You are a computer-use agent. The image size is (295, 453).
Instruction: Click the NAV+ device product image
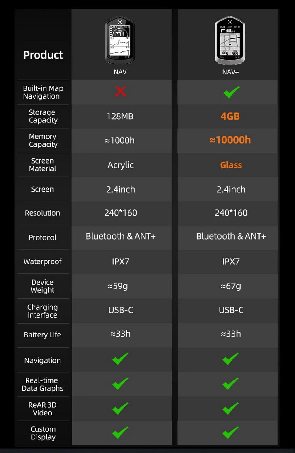click(230, 40)
